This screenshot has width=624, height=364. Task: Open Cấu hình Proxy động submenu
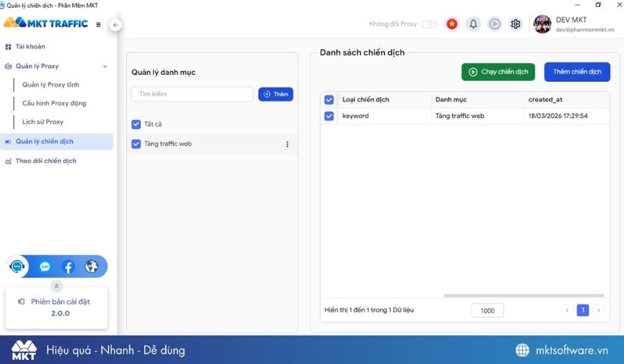[54, 103]
